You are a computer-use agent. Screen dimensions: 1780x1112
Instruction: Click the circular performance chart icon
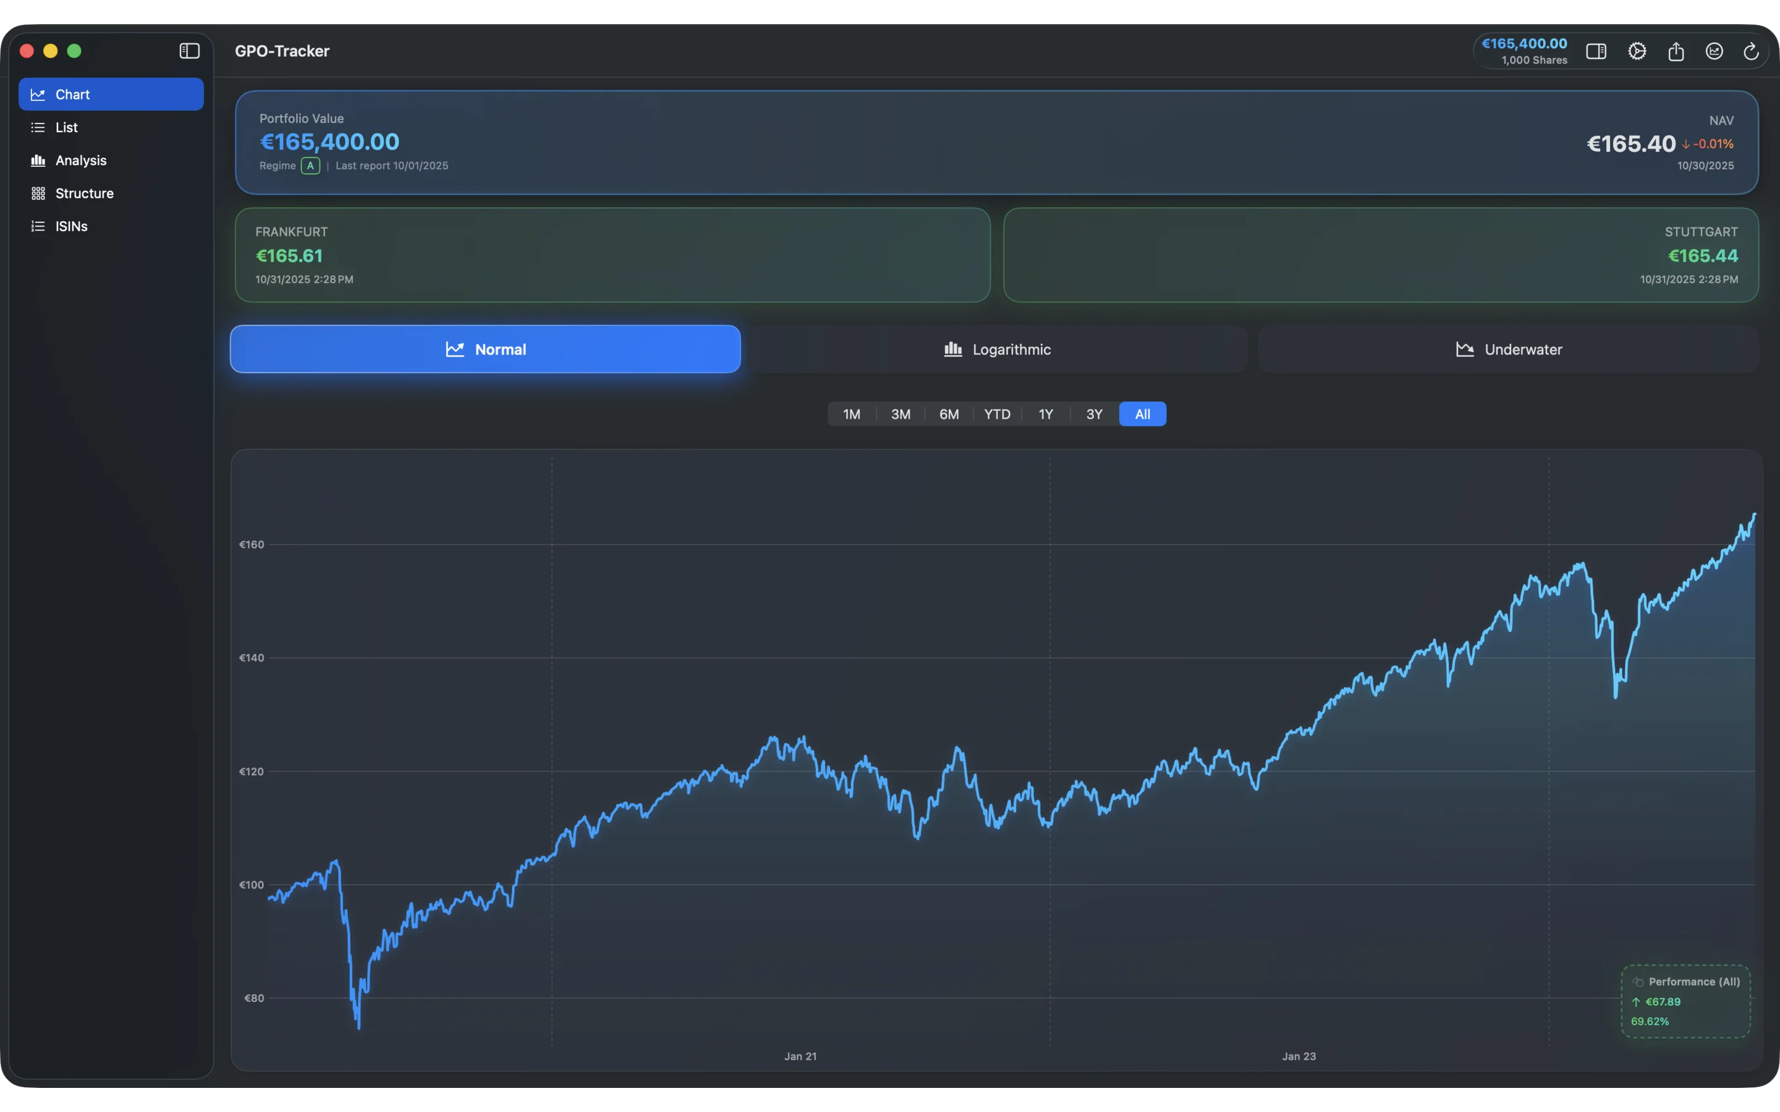(1714, 51)
